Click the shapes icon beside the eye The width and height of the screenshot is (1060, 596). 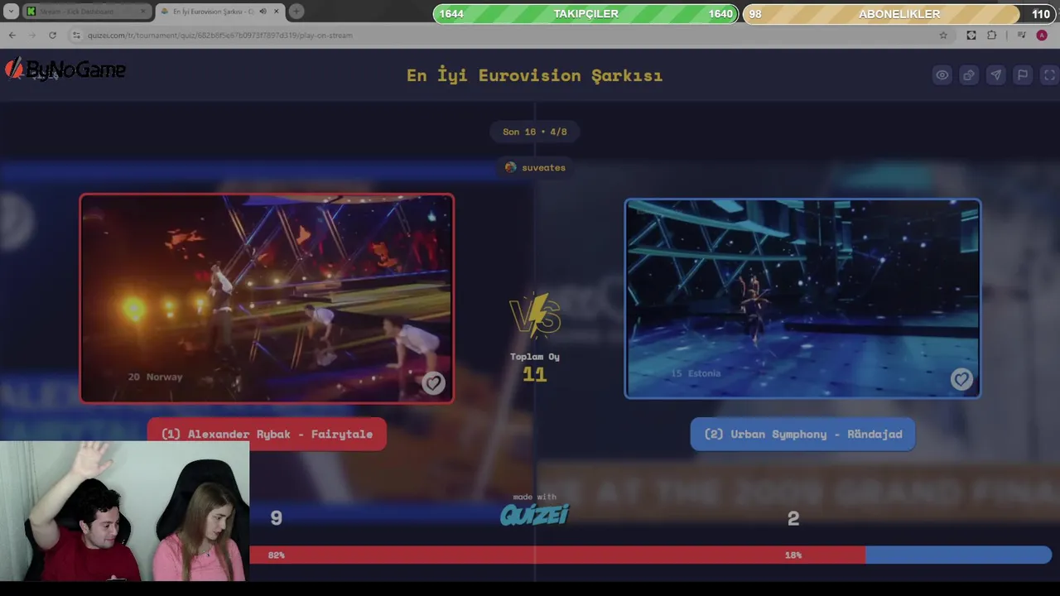point(969,75)
